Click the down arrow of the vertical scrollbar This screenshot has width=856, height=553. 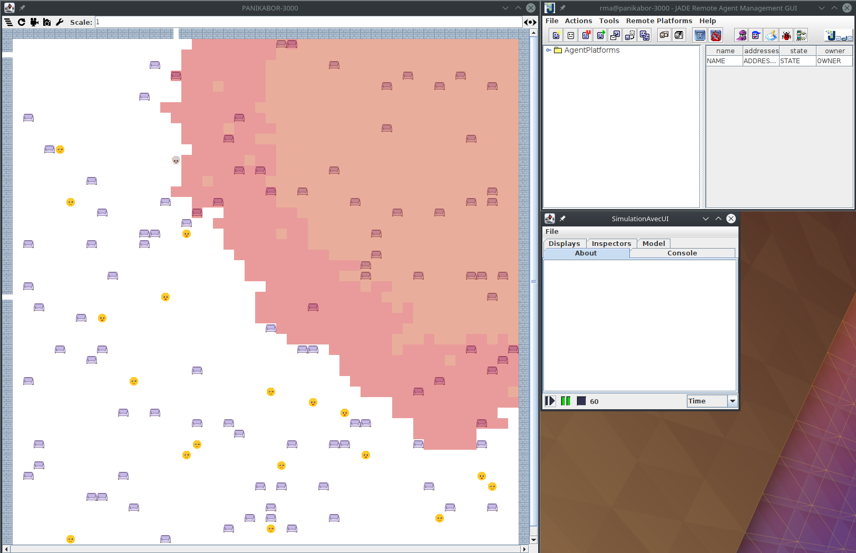tap(533, 540)
